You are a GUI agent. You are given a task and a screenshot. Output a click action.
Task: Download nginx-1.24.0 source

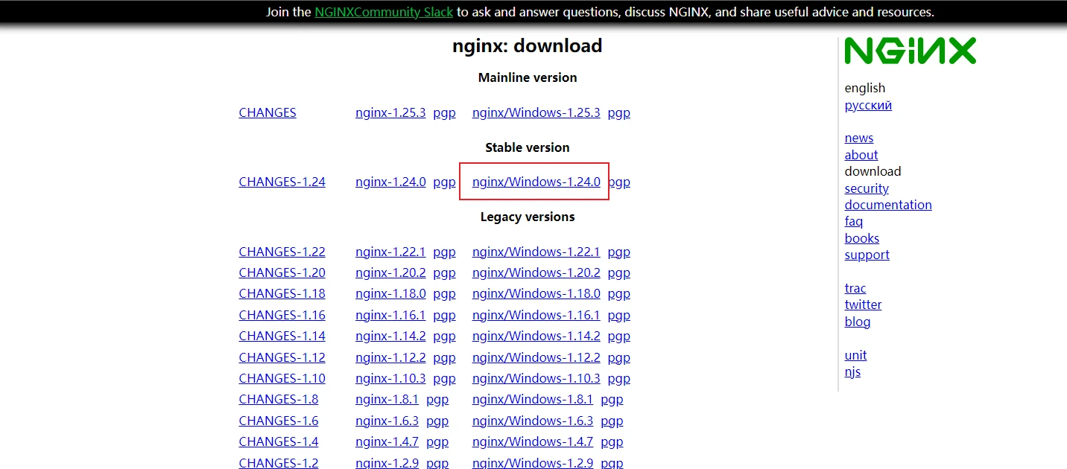point(390,182)
